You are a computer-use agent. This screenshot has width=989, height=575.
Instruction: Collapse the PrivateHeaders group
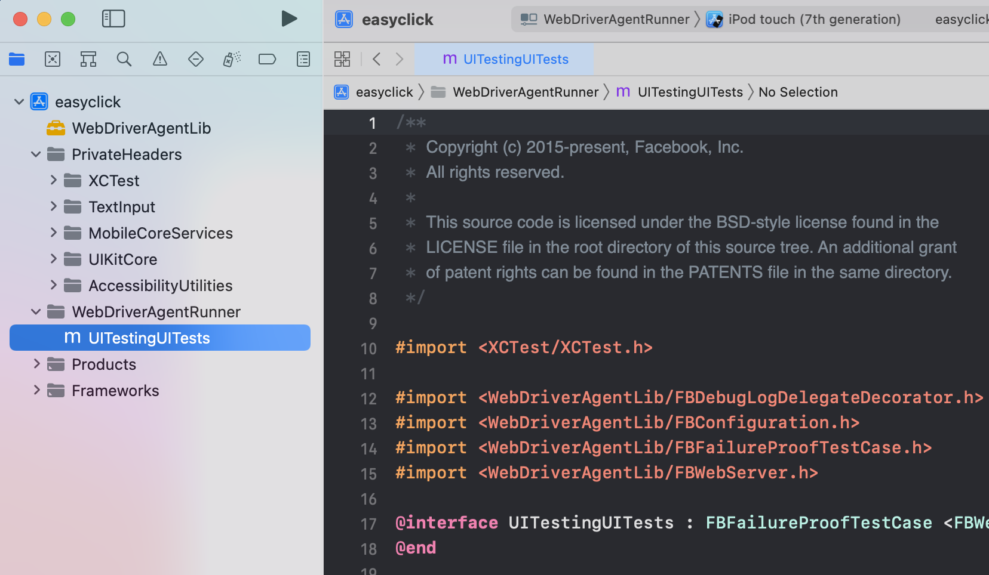pyautogui.click(x=36, y=154)
